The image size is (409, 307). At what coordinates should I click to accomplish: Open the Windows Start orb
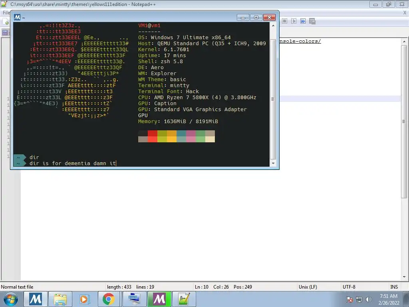point(11,299)
